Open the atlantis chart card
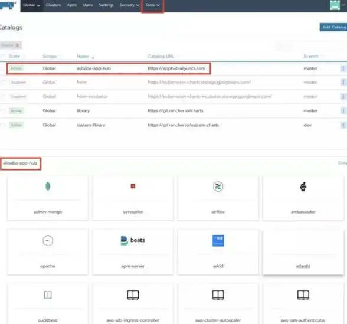This screenshot has height=324, width=347. click(303, 253)
